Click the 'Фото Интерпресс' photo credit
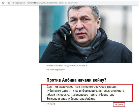Screen dimensions: 139x110 pyautogui.click(x=55, y=70)
